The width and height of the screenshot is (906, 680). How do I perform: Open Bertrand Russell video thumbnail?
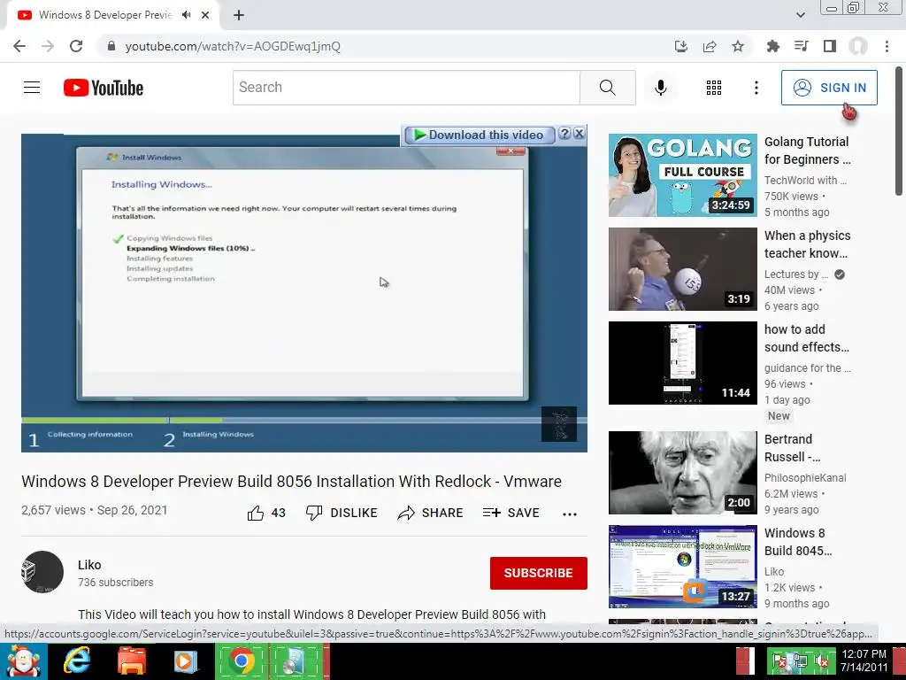[682, 473]
